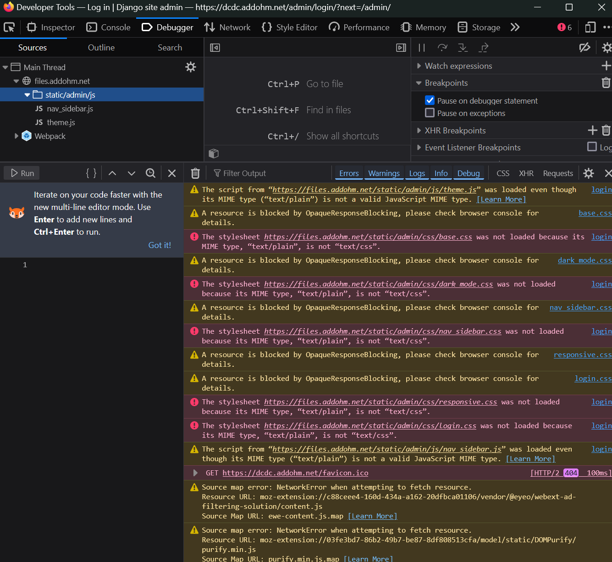Collapse files.addohm.net domain node

[17, 81]
